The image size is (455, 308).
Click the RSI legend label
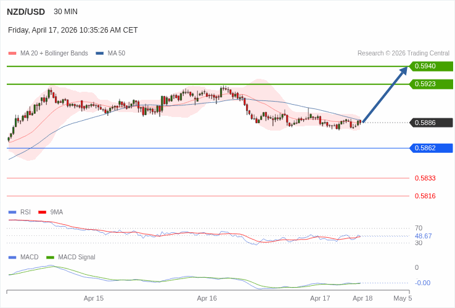[25, 213]
